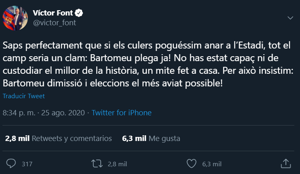Click the bold 6,3 mil likes statistic
The height and width of the screenshot is (174, 300).
134,139
